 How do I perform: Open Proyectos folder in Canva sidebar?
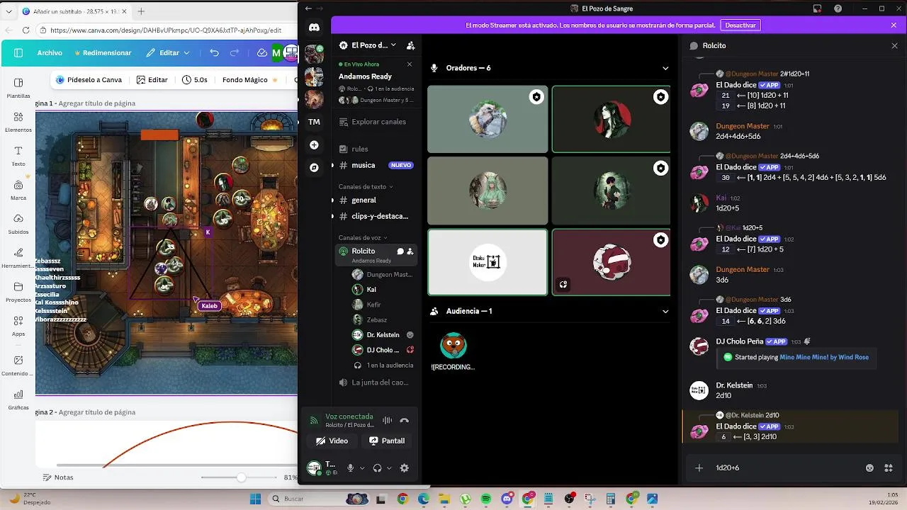(18, 291)
